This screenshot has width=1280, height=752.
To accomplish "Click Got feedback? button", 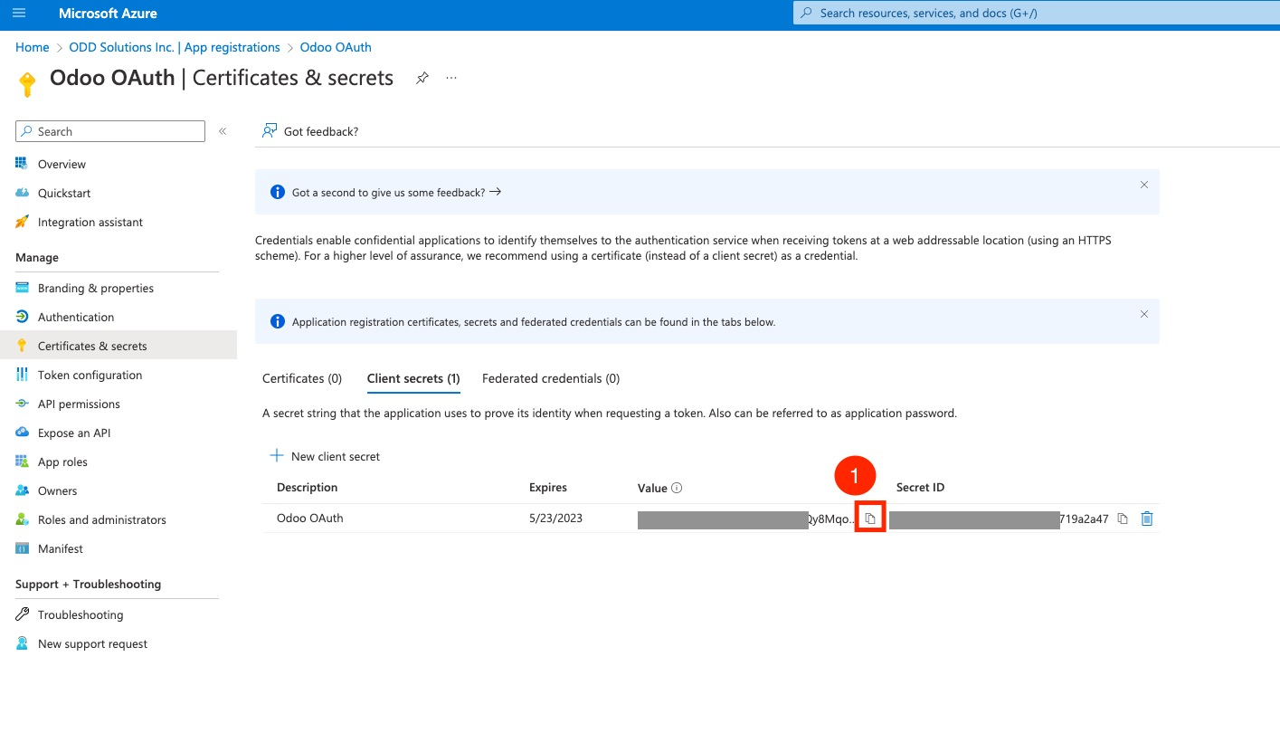I will click(310, 131).
